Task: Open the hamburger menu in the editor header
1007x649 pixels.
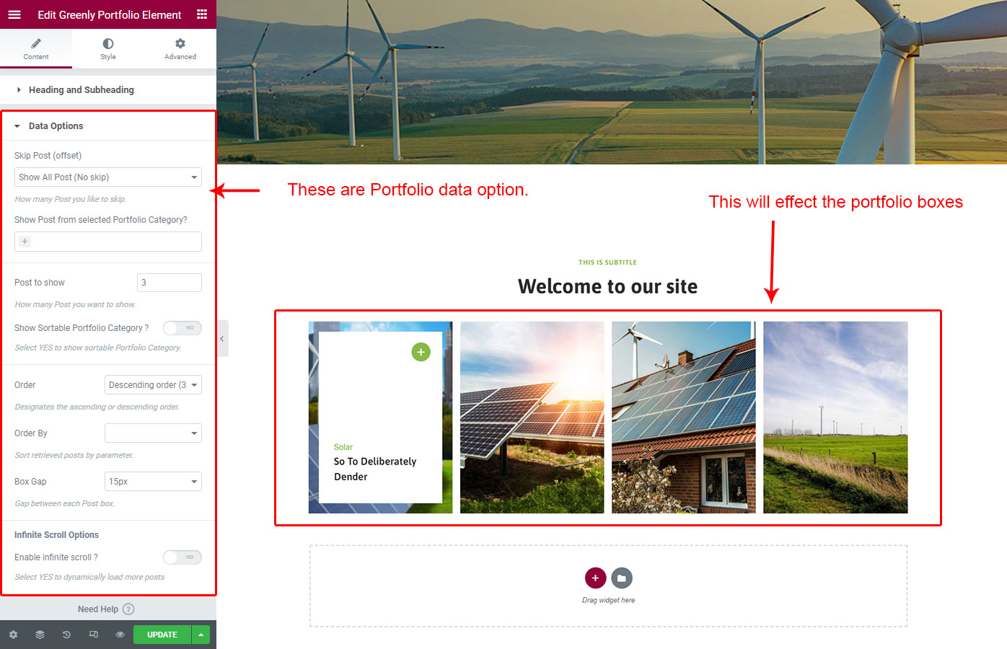Action: tap(14, 14)
